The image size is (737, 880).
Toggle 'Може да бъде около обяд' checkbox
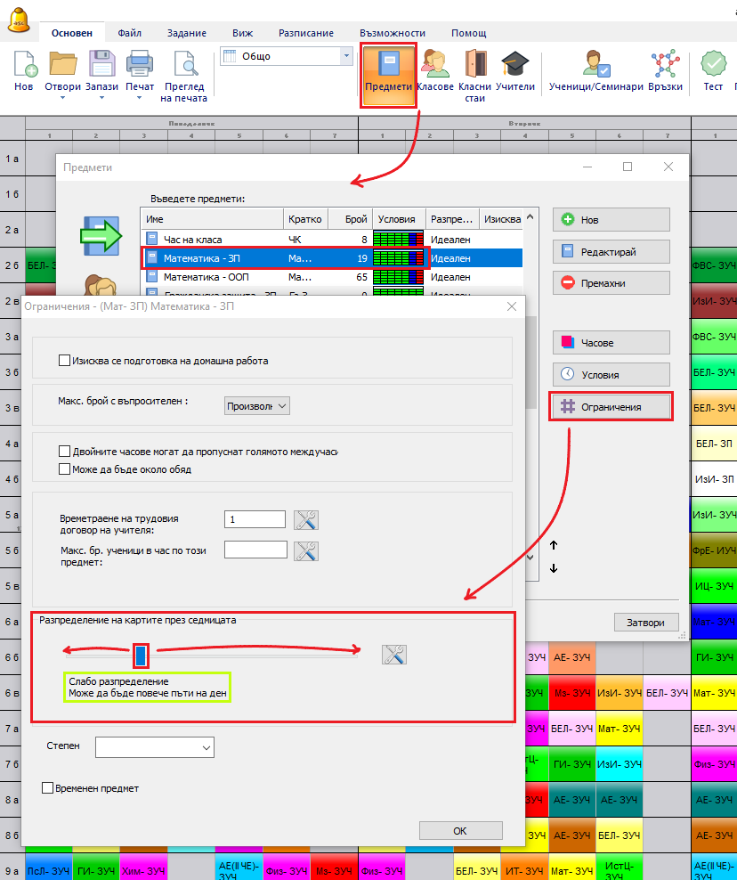tap(64, 469)
